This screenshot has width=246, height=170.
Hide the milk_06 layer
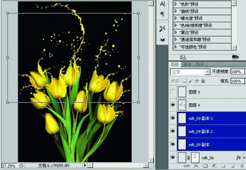(173, 157)
